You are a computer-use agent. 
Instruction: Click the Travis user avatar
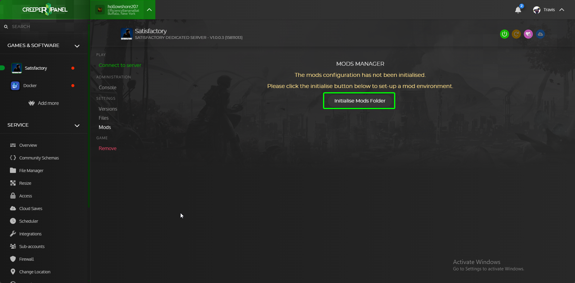pyautogui.click(x=536, y=10)
